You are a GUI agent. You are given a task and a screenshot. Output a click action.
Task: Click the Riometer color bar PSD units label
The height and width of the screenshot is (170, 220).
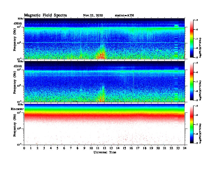tap(200, 133)
